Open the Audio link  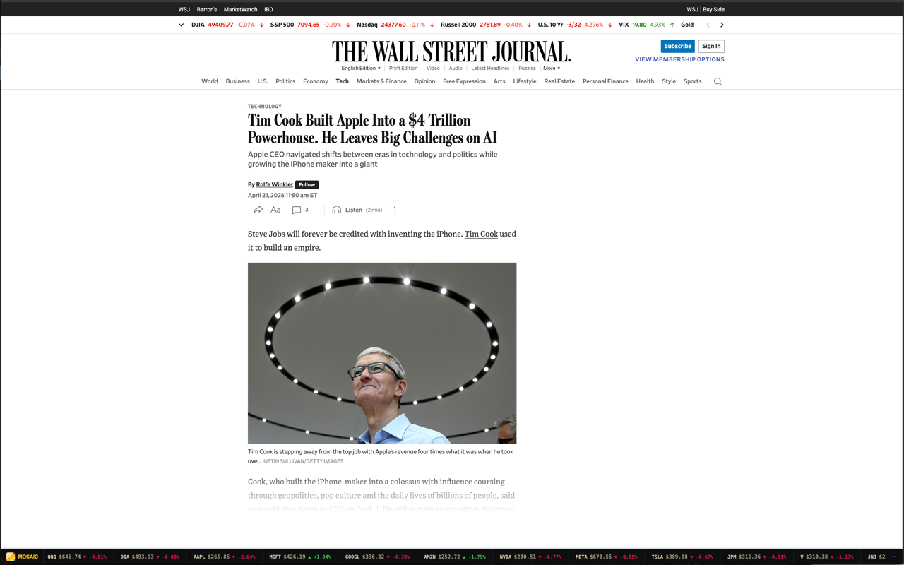456,69
